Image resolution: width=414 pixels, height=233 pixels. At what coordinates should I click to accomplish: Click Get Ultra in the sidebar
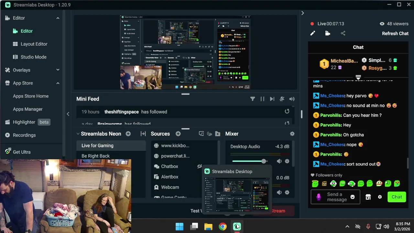[x=22, y=152]
